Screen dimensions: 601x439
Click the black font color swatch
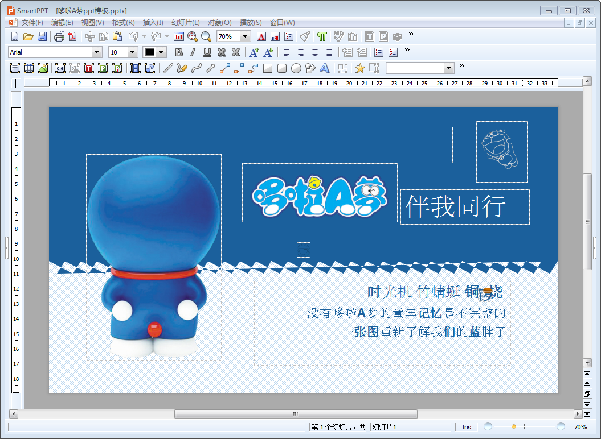[149, 52]
